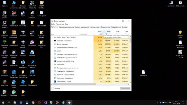Select the SmartWhois desktop icon
The height and width of the screenshot is (105, 187).
tap(32, 43)
